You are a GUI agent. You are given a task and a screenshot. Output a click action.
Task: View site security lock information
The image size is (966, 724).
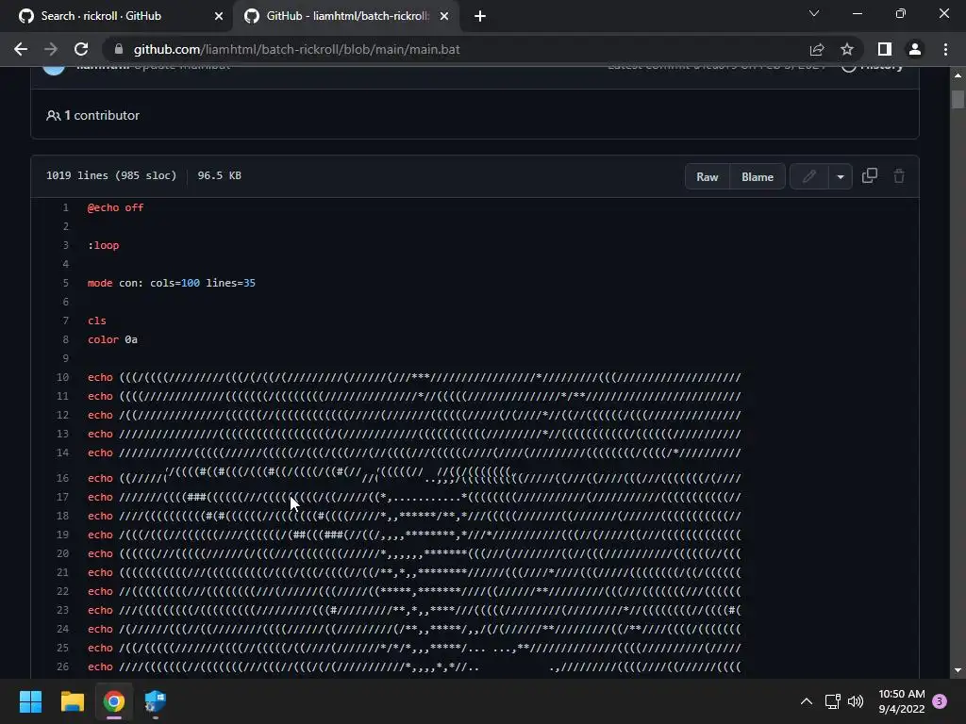119,49
